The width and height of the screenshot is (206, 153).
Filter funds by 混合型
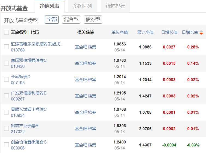pos(71,20)
